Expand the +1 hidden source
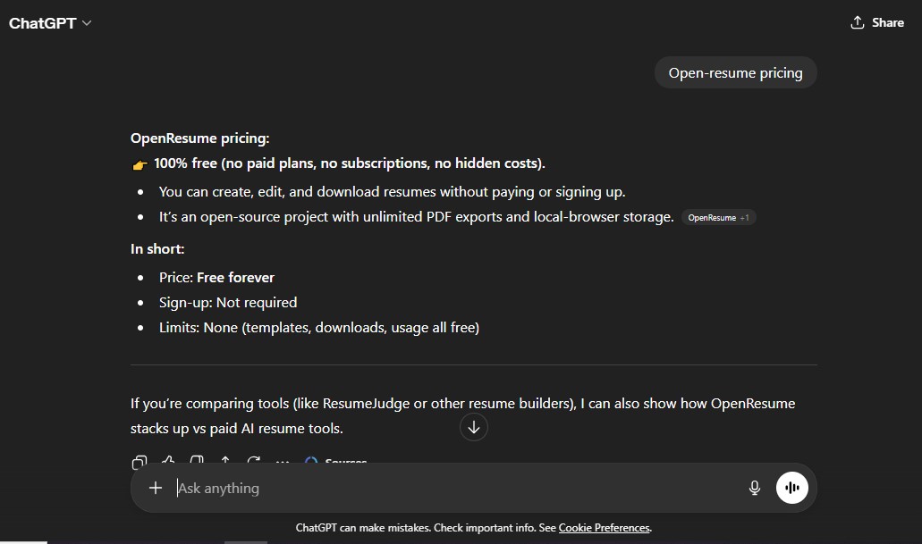 (746, 216)
